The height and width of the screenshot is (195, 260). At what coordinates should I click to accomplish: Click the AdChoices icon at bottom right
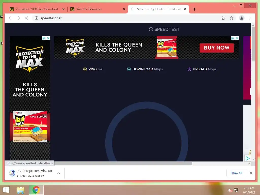pyautogui.click(x=248, y=158)
